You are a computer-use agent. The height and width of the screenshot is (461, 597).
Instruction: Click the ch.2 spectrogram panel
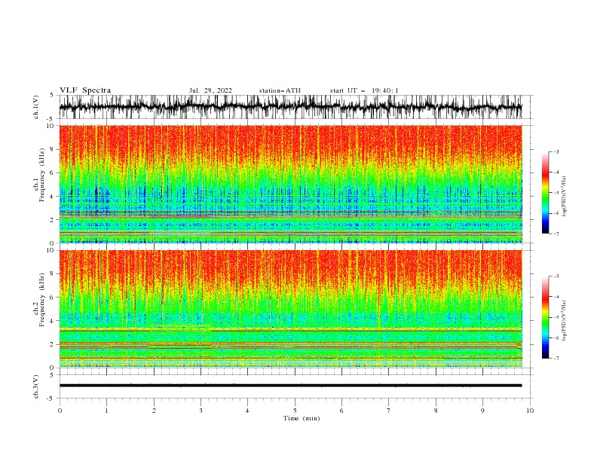pos(291,309)
